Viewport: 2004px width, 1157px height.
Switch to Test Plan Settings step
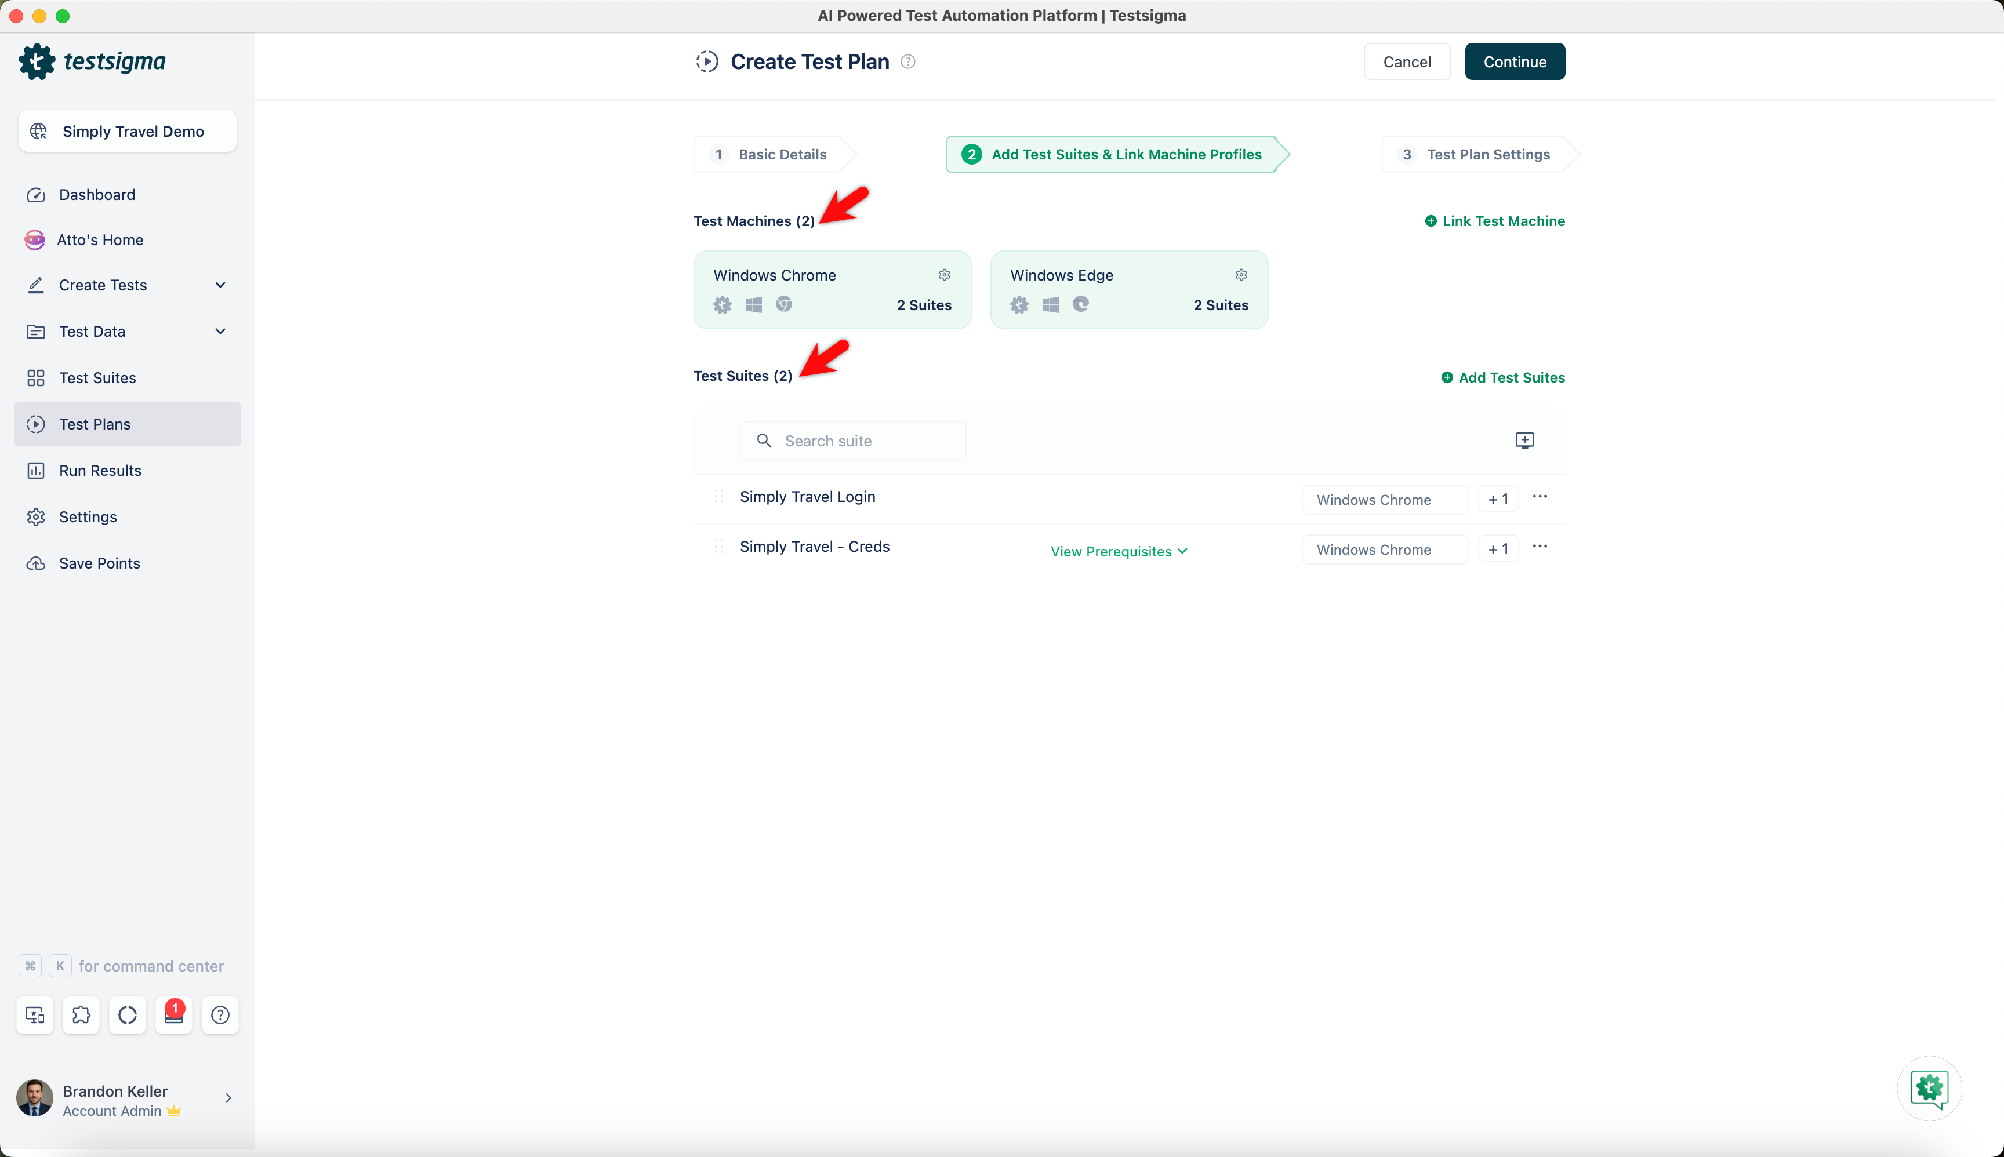coord(1476,154)
